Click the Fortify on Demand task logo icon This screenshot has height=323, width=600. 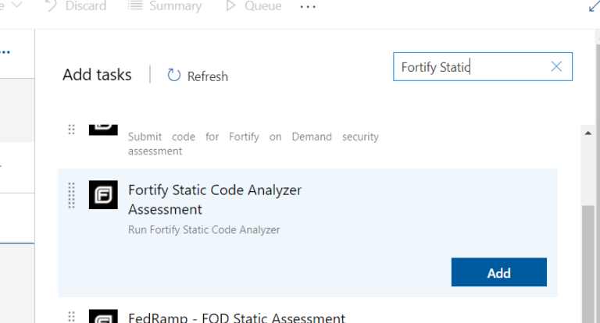(103, 130)
